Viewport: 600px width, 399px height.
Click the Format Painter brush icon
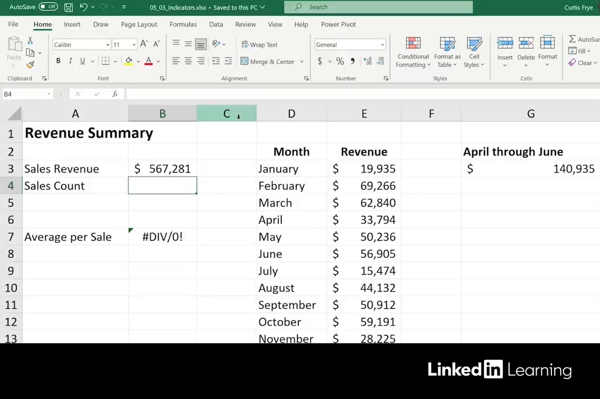(30, 65)
